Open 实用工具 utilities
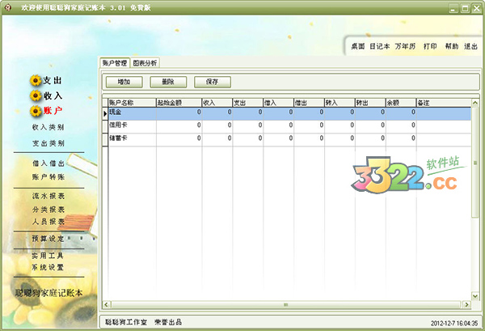The height and width of the screenshot is (331, 485). (x=48, y=256)
